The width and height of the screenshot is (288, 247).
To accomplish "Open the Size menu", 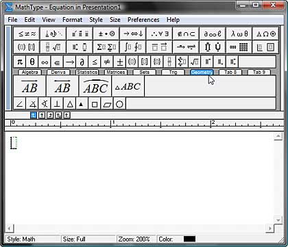I will 115,20.
